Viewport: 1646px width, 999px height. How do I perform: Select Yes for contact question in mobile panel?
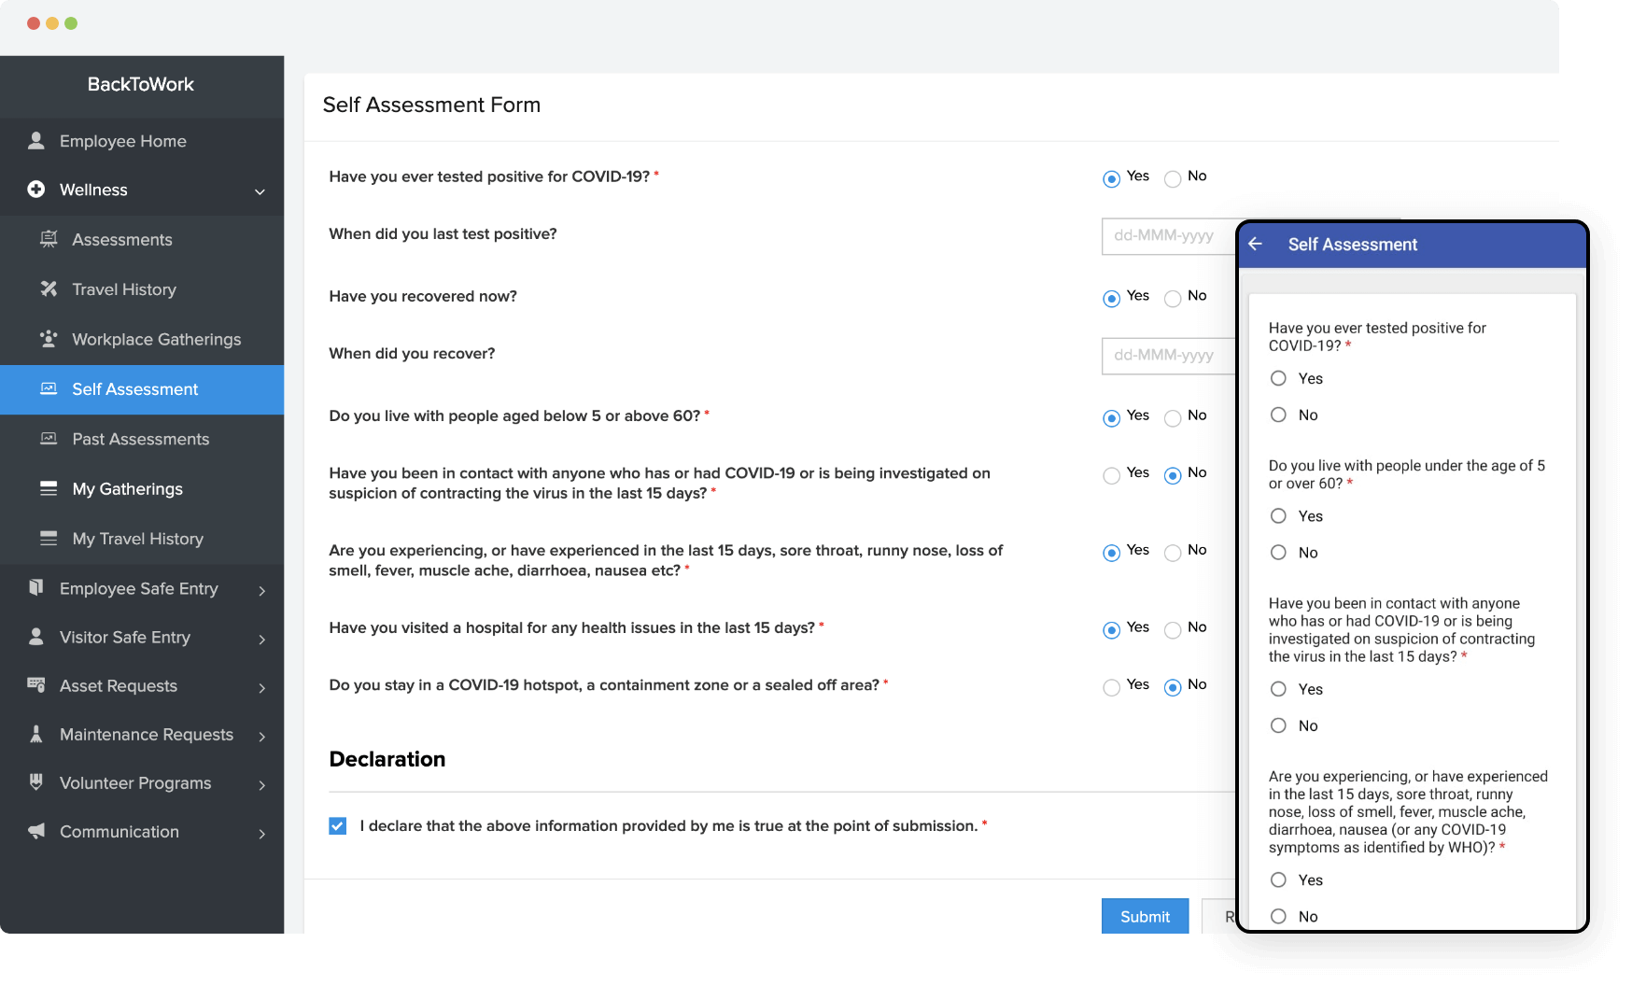pos(1278,689)
